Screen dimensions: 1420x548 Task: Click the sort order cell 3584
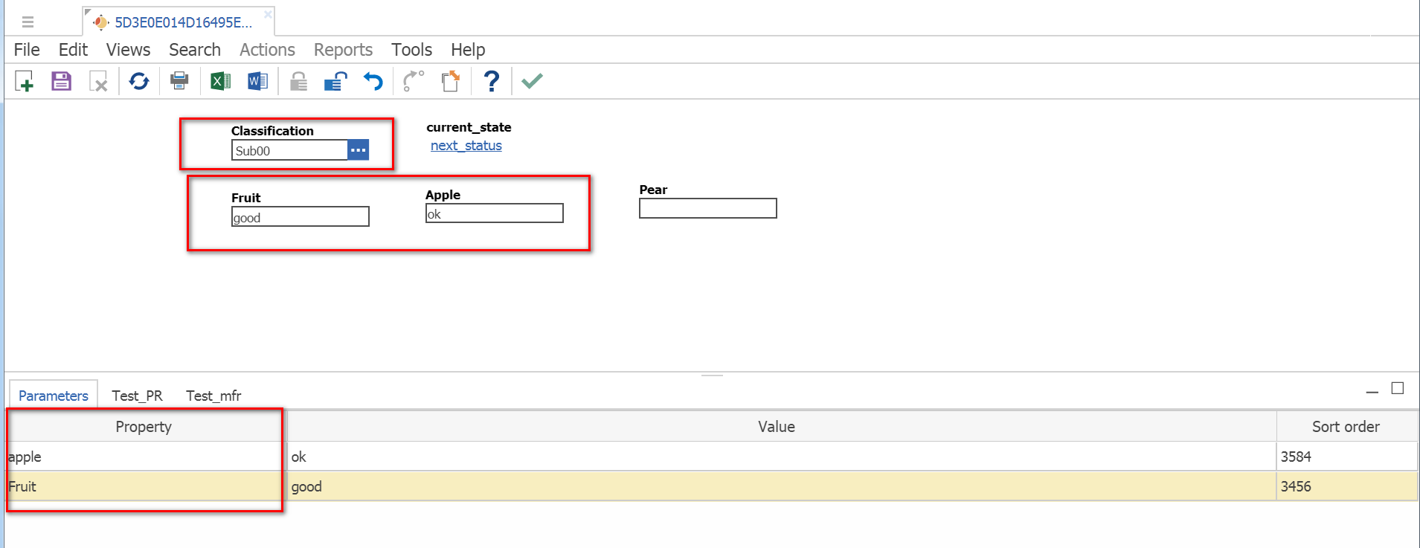click(1347, 457)
